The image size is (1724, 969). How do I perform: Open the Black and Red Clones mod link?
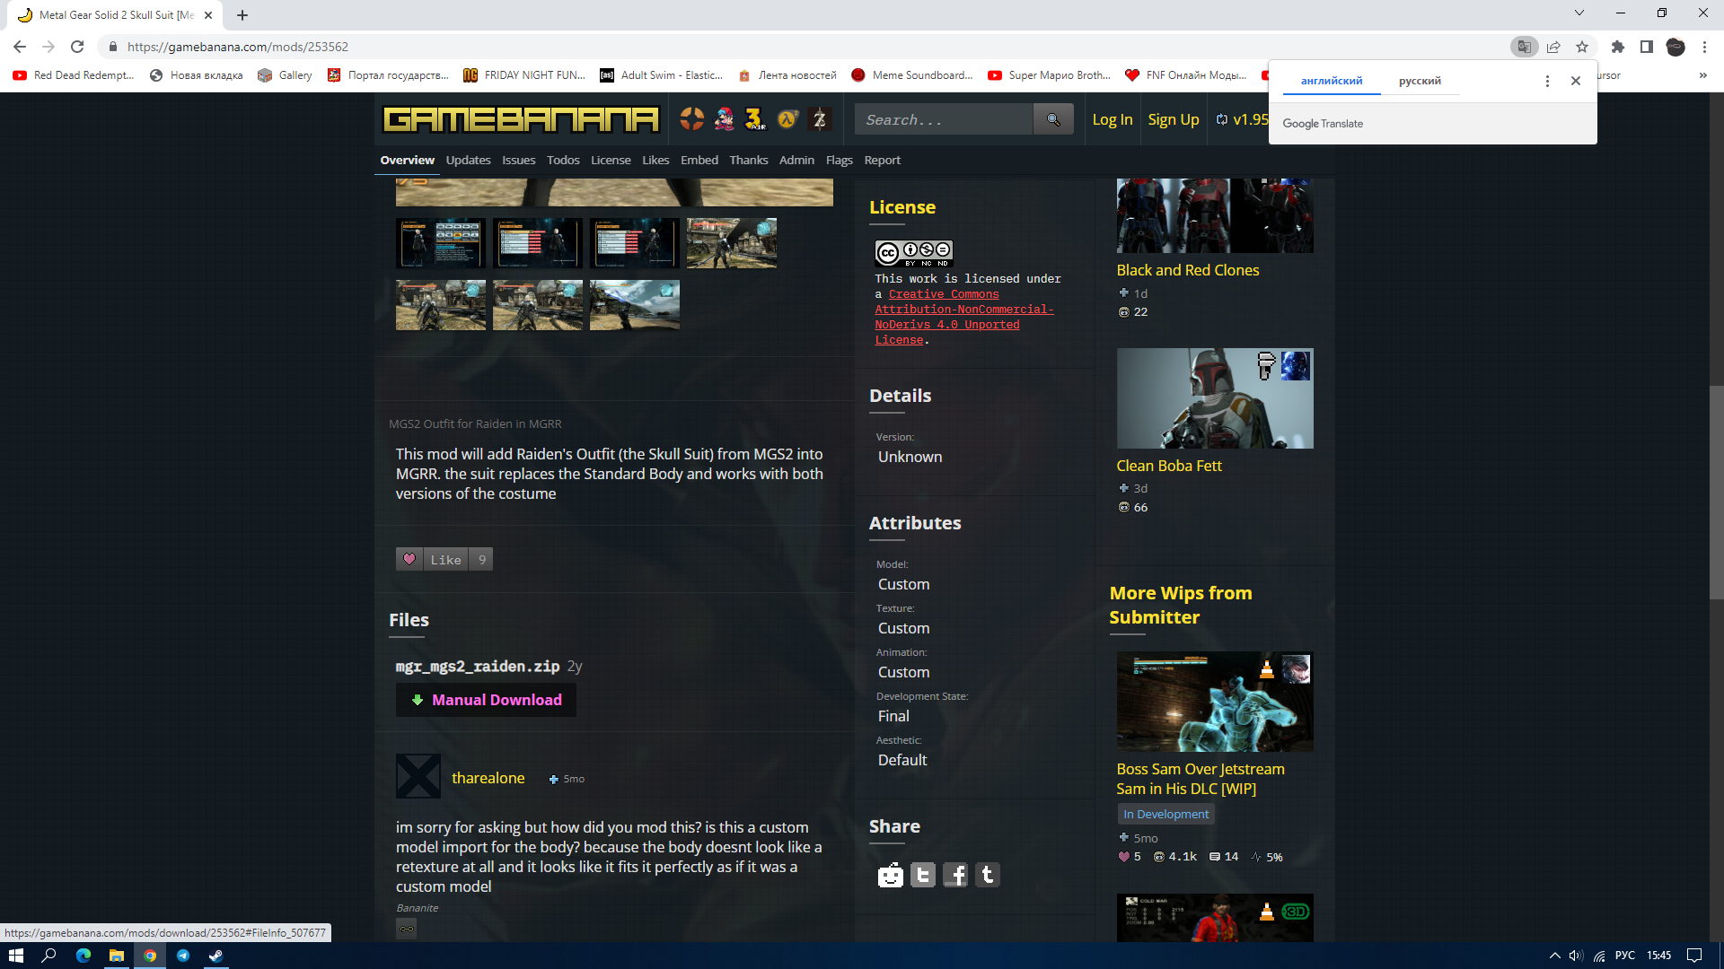pos(1188,270)
